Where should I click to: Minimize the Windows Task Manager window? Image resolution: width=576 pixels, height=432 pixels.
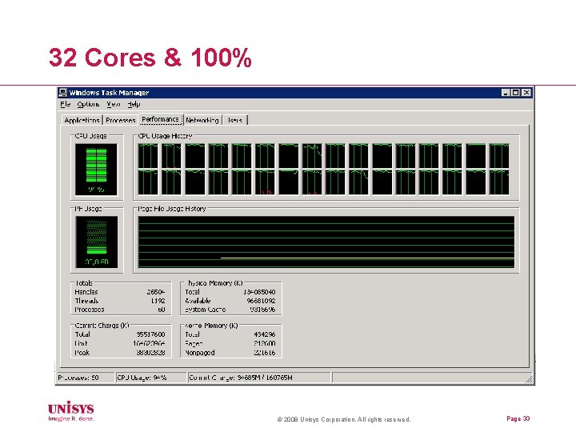(x=506, y=93)
